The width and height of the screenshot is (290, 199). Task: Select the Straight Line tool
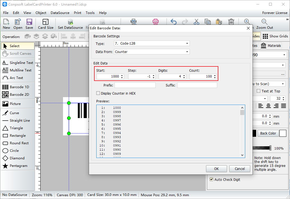[x=18, y=121]
